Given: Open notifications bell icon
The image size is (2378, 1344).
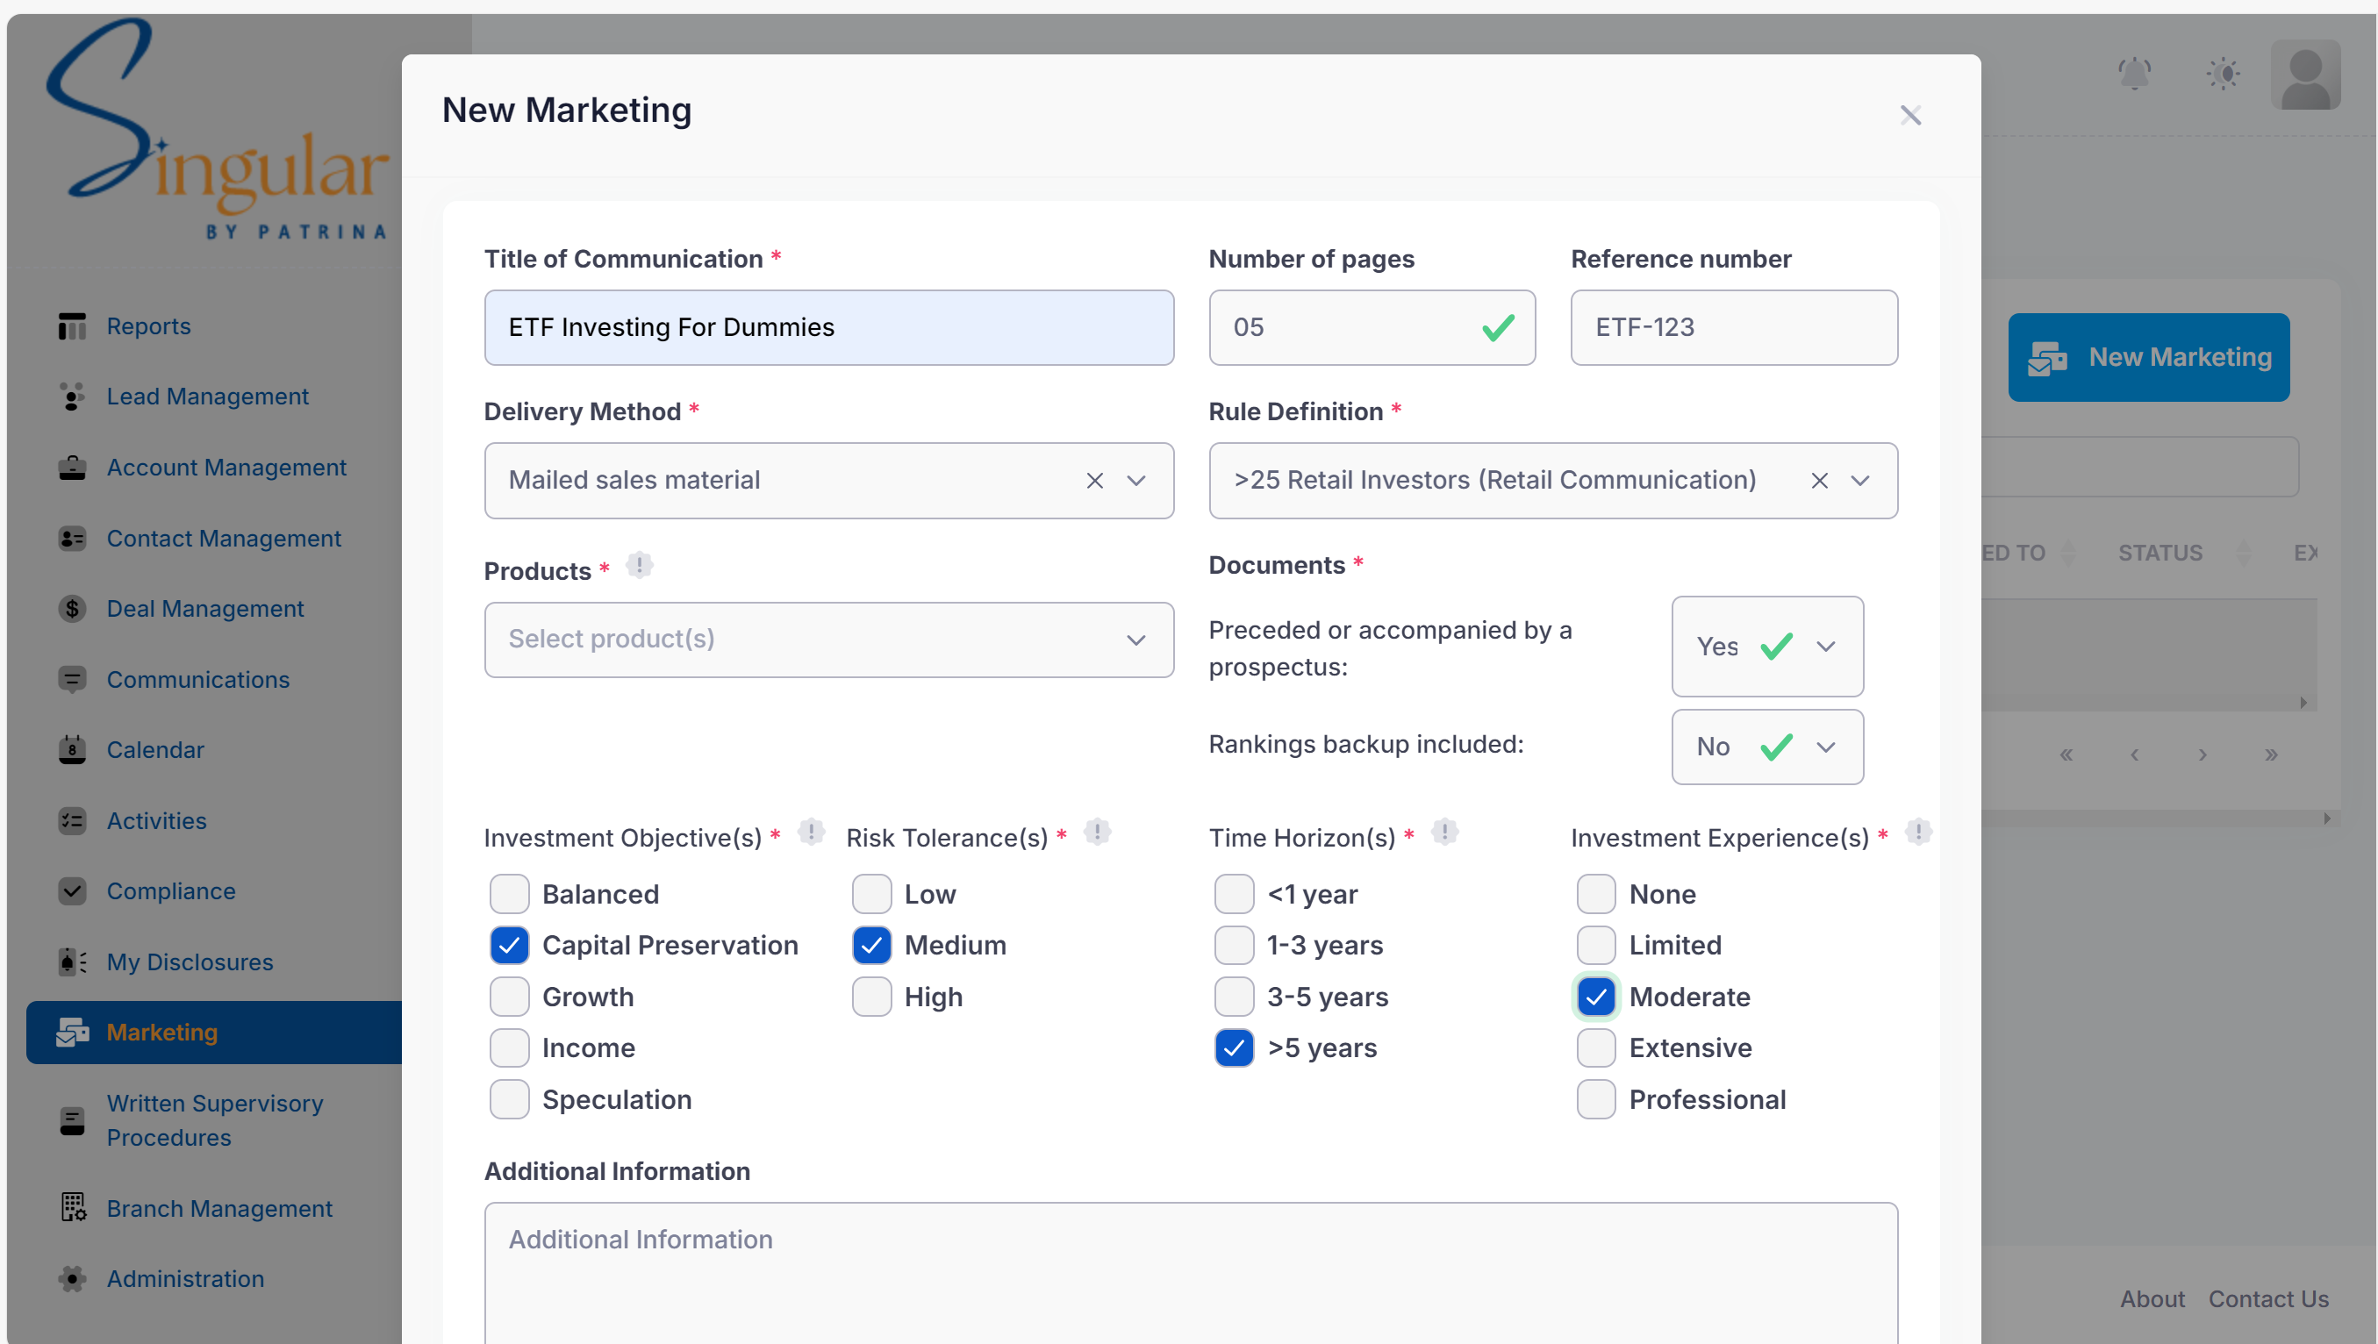Looking at the screenshot, I should pyautogui.click(x=2134, y=74).
